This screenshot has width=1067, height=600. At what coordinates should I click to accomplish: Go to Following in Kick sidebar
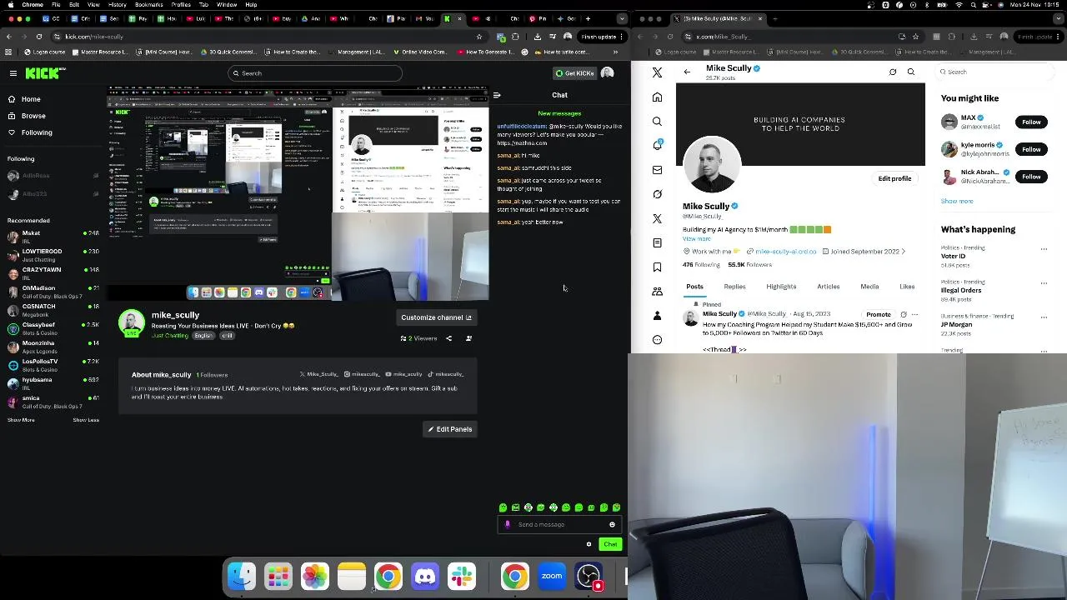[37, 132]
